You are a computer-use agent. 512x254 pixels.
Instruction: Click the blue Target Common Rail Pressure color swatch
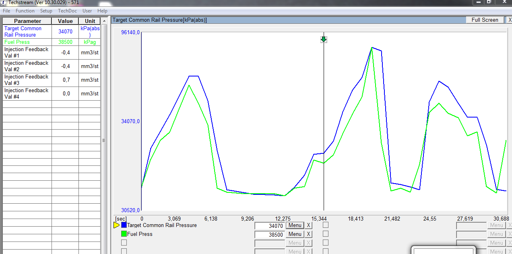point(124,225)
